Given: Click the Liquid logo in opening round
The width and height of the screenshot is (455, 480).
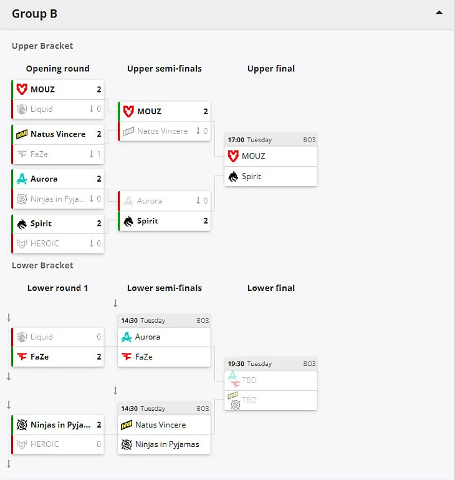Looking at the screenshot, I should tap(22, 109).
